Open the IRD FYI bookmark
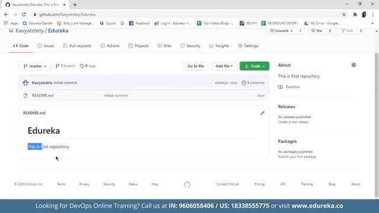 (248, 23)
